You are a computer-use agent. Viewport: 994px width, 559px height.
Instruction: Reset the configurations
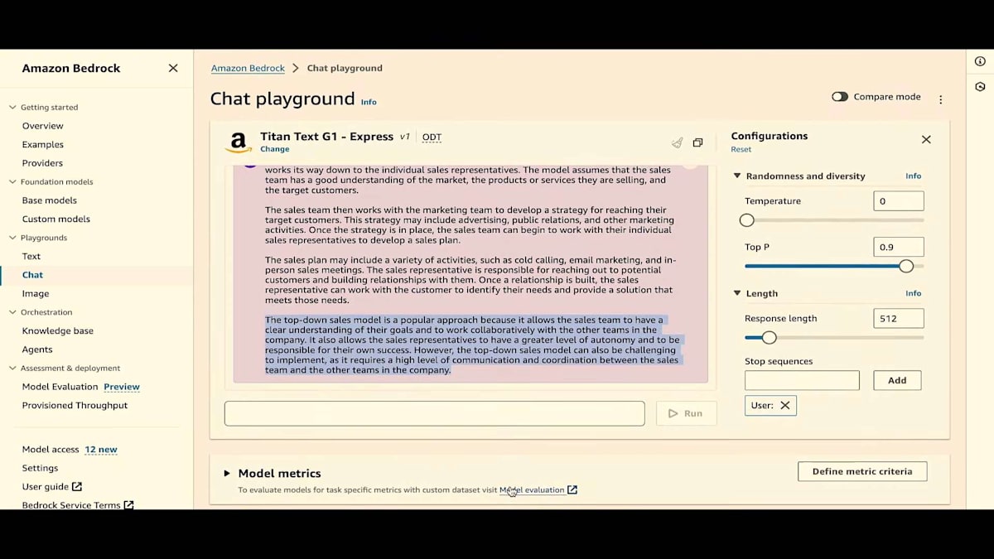point(741,149)
